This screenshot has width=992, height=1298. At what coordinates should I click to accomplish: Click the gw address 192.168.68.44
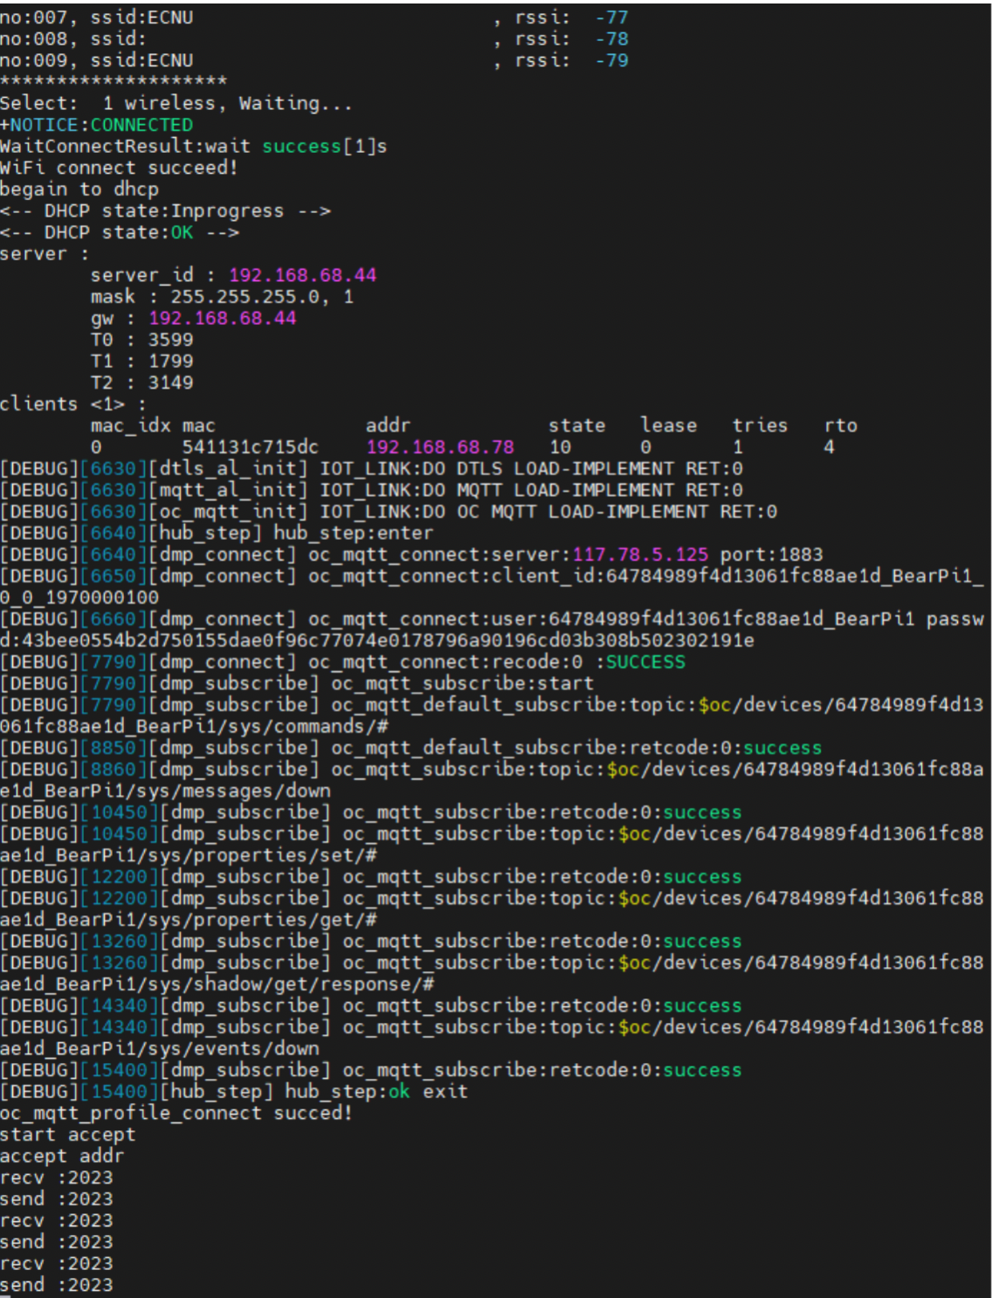223,318
